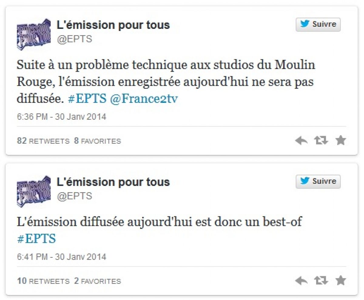This screenshot has height=300, width=364.
Task: Open L'émission pour tous profile from first tweet
Action: coord(113,25)
